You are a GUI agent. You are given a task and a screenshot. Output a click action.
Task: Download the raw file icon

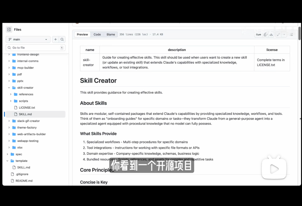tap(271, 35)
